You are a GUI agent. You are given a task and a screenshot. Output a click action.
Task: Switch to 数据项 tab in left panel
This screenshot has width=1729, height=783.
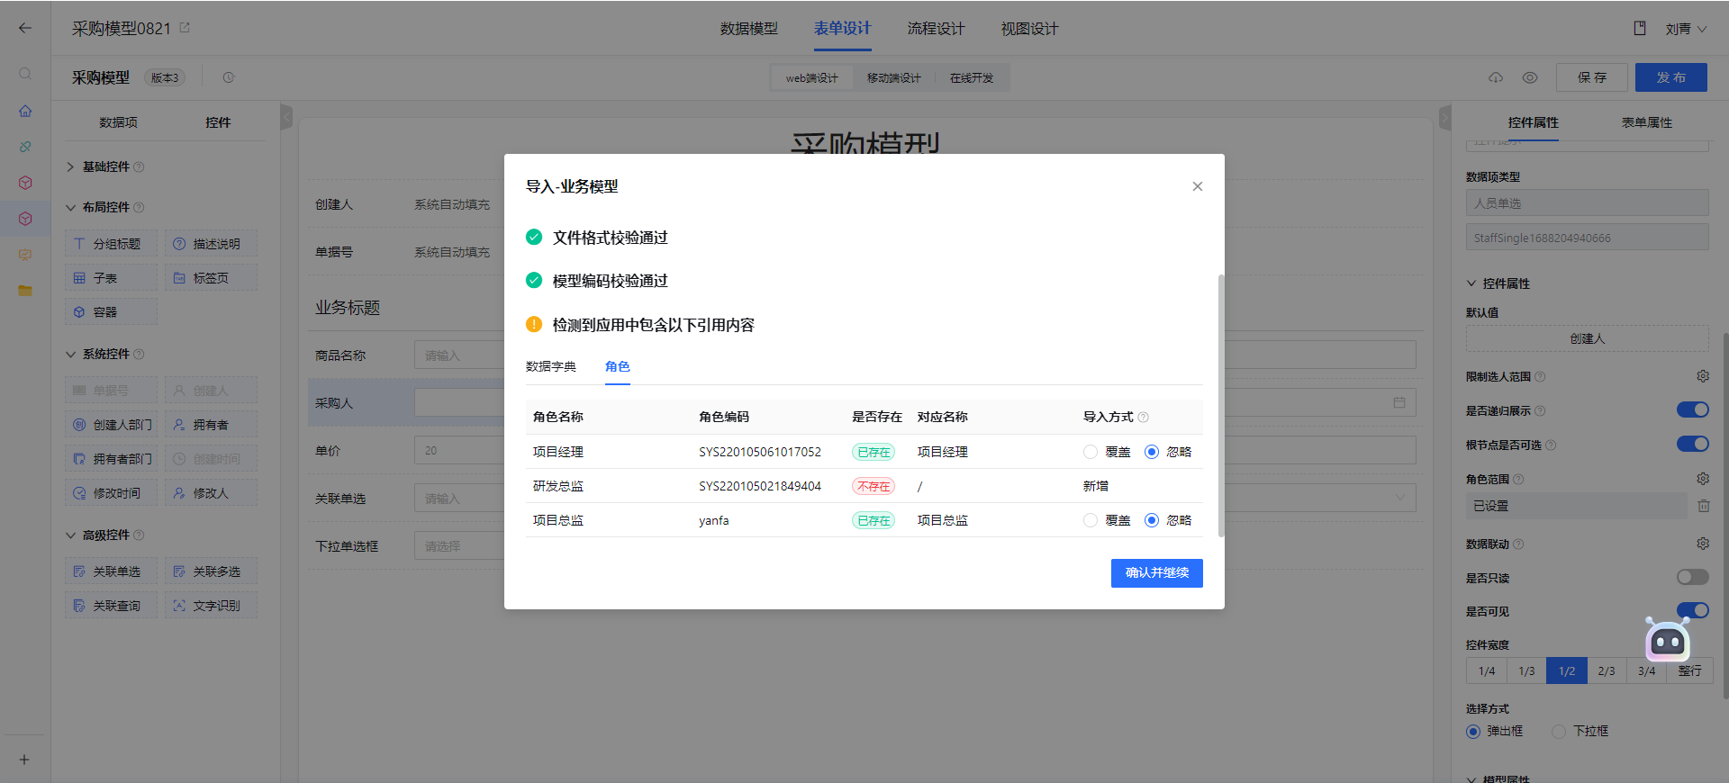coord(118,122)
